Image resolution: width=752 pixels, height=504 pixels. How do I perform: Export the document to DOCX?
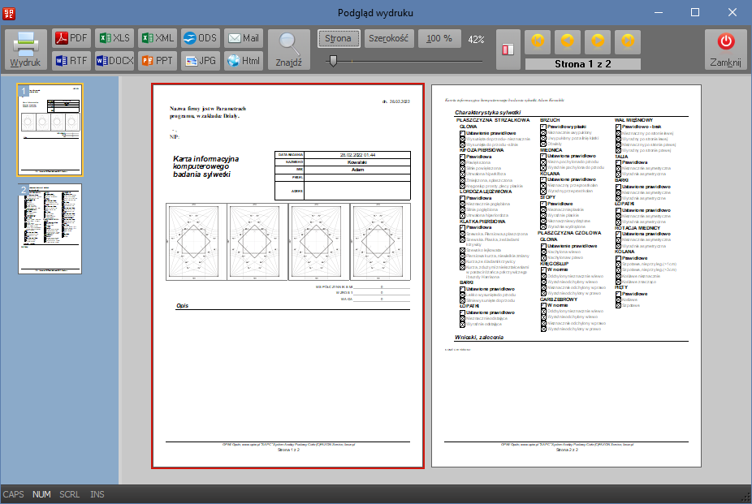[x=114, y=60]
